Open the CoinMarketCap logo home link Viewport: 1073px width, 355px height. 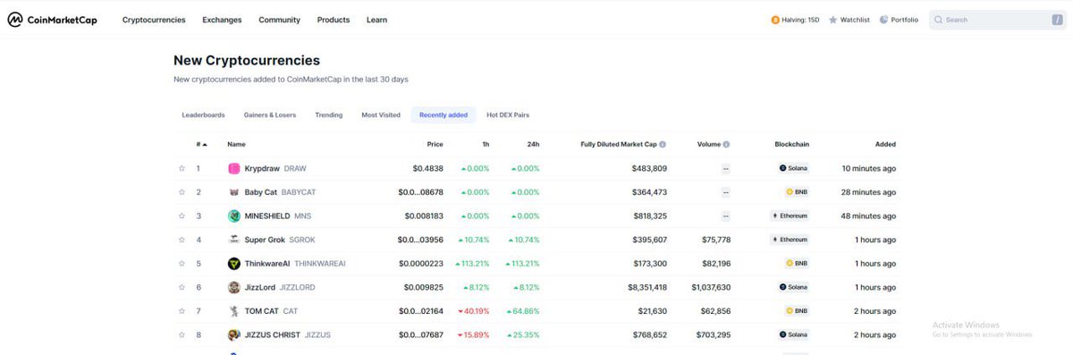click(52, 19)
